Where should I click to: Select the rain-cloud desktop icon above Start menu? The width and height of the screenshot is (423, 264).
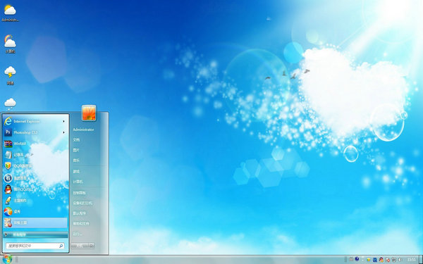point(10,104)
